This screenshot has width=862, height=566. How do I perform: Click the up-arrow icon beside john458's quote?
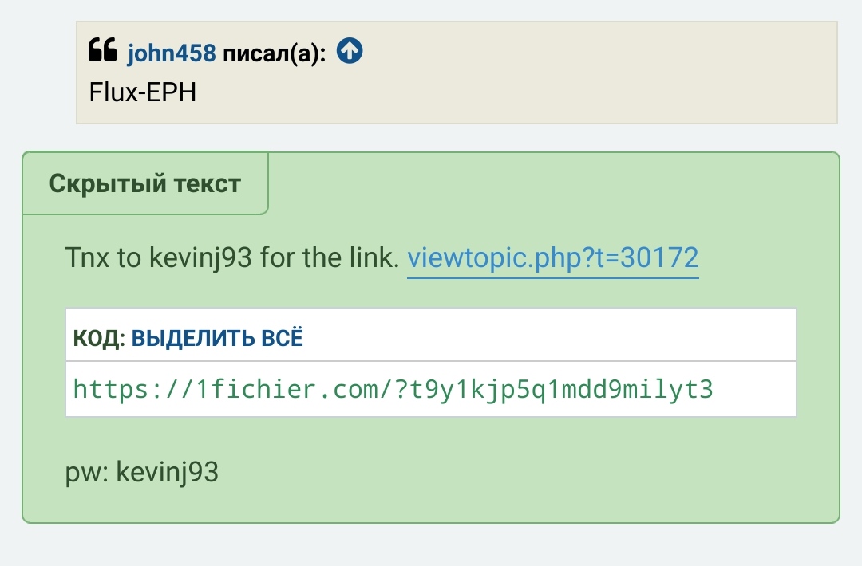point(350,53)
